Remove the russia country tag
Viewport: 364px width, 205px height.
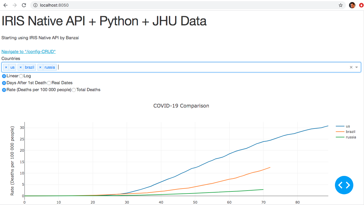click(40, 67)
